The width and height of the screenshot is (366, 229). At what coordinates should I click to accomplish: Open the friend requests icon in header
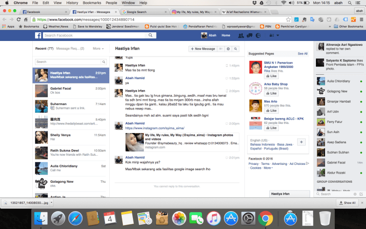(241, 36)
